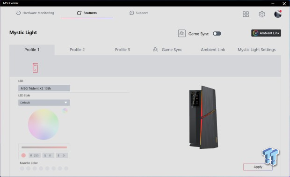This screenshot has width=290, height=177.
Task: Click the MEG Trident X2 13th LED field
Action: [x=44, y=88]
